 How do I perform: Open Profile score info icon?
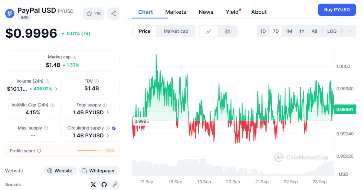coord(39,151)
